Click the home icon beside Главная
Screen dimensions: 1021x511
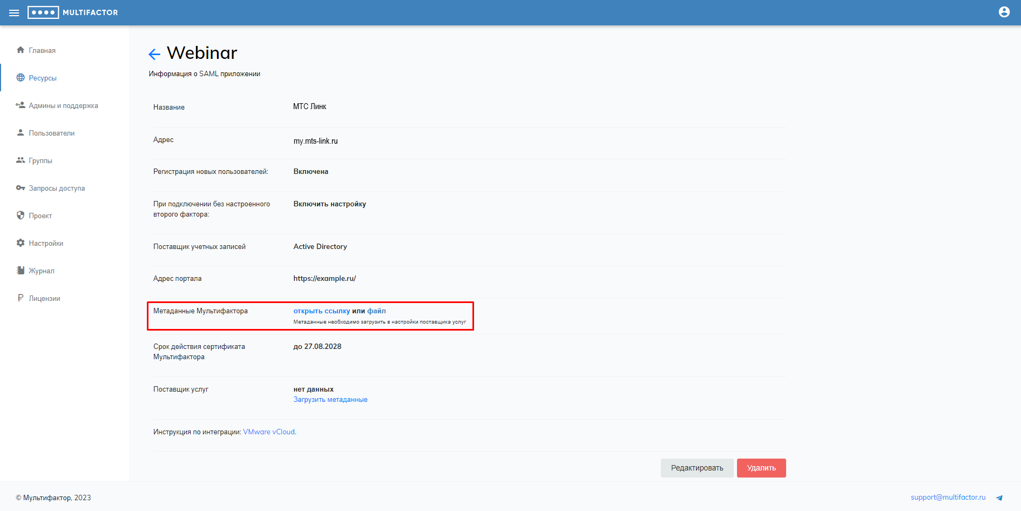tap(21, 50)
